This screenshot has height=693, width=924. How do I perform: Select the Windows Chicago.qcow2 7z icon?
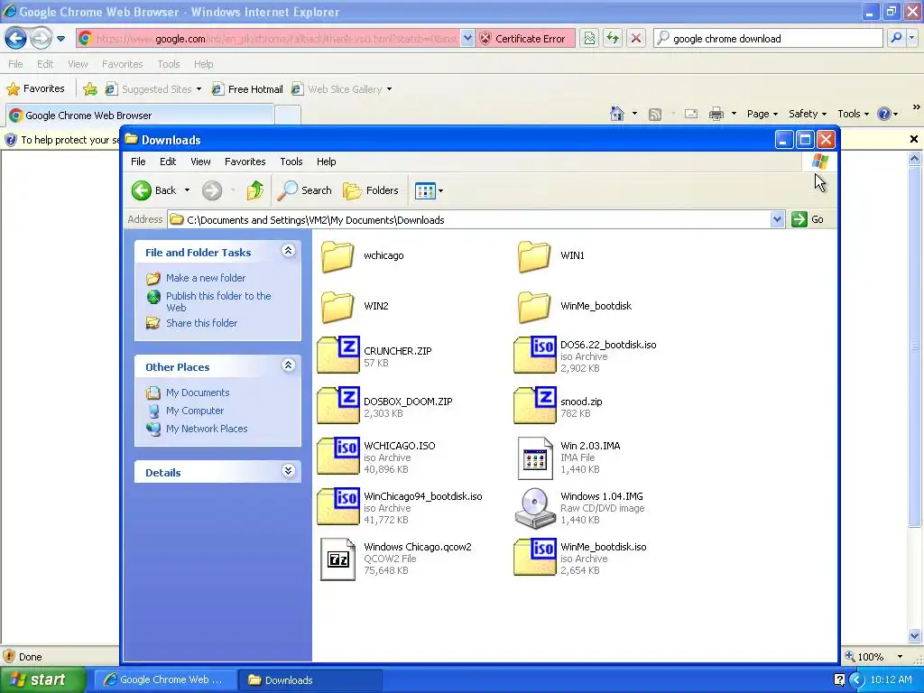tap(337, 559)
